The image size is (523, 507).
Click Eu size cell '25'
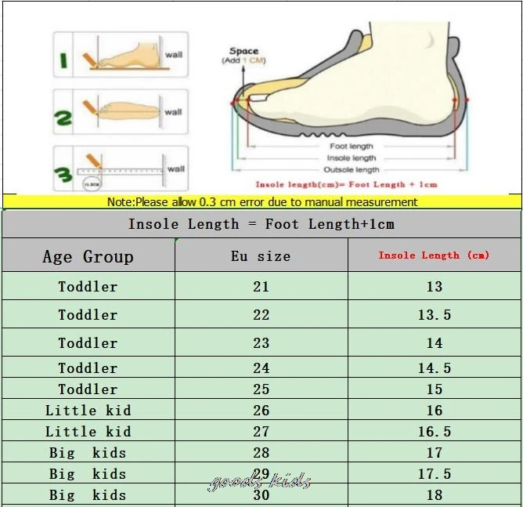tap(261, 389)
